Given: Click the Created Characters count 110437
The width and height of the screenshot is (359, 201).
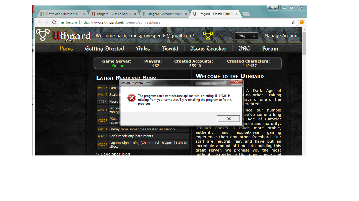Looking at the screenshot, I should pos(249,66).
